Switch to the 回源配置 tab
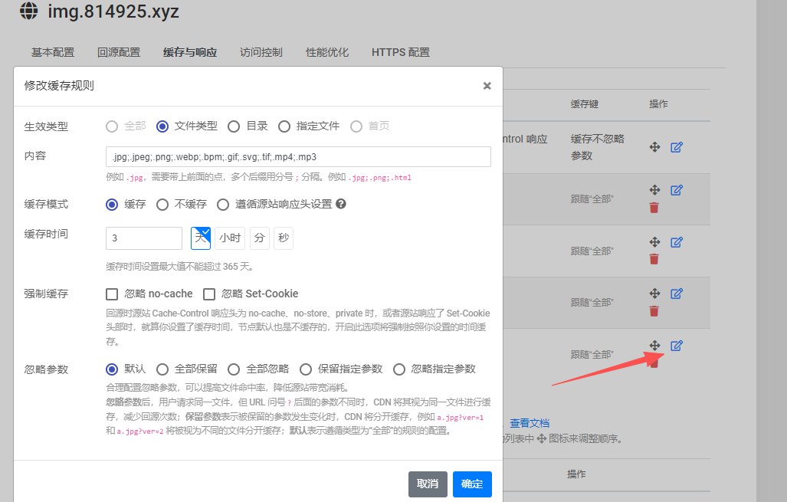 [119, 53]
